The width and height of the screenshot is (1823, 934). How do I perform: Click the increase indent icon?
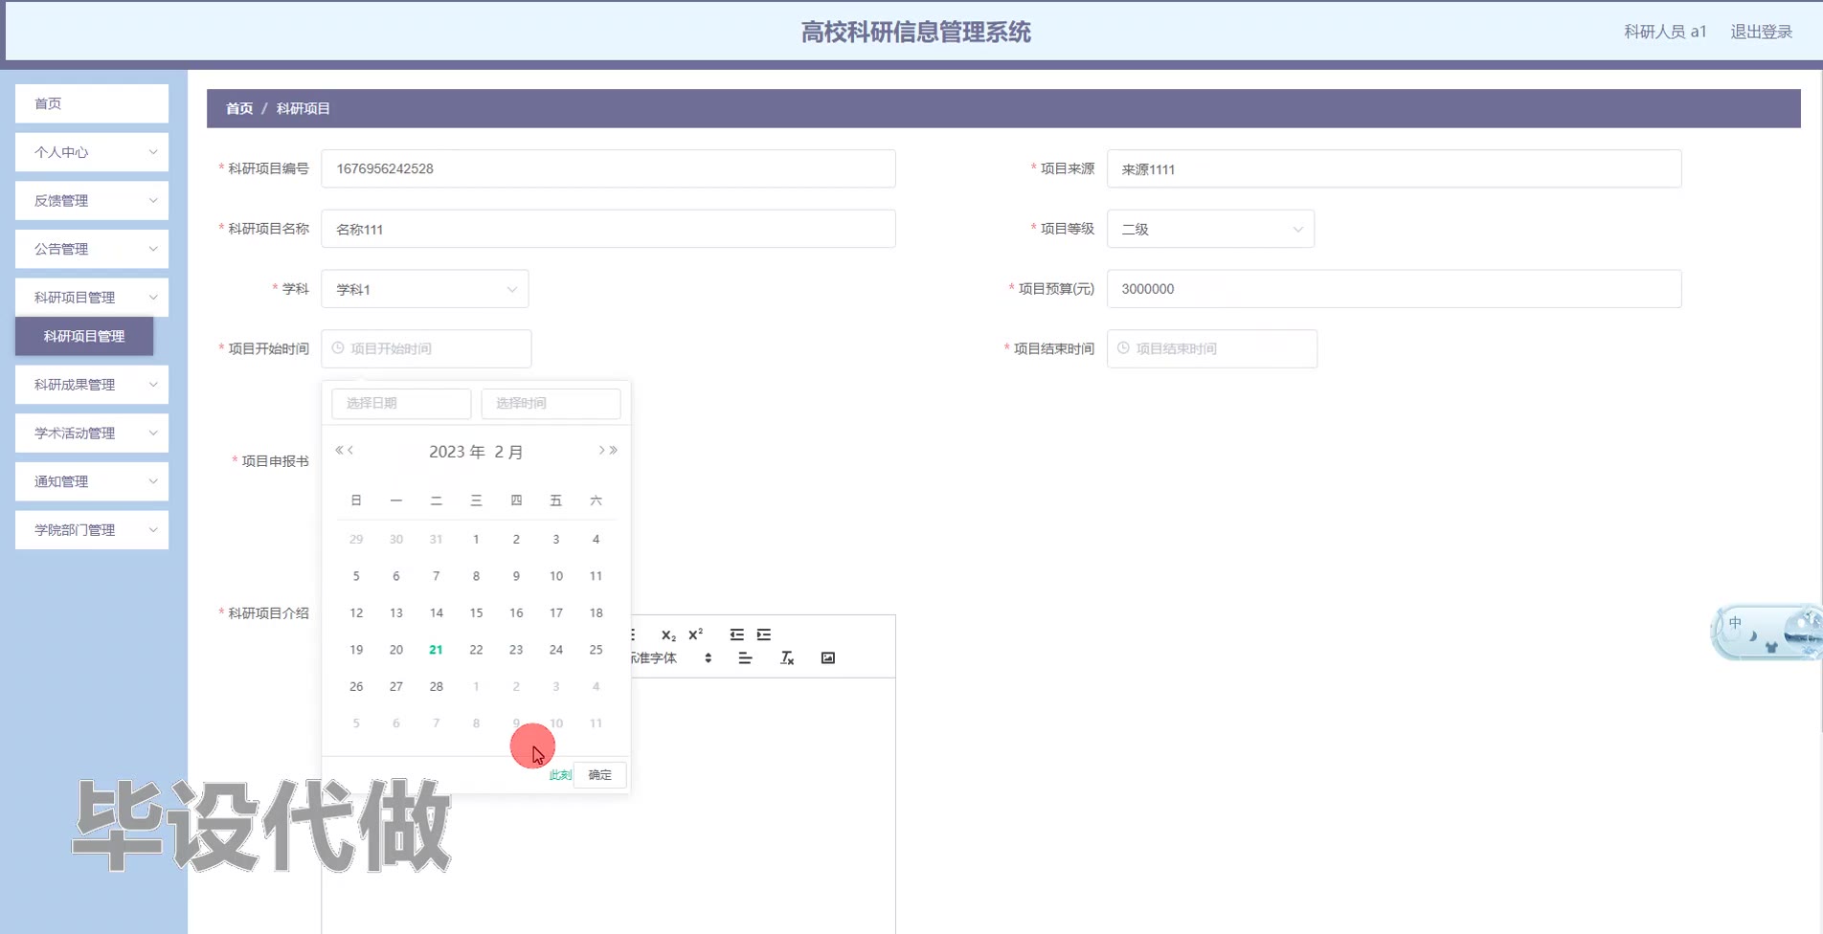763,634
